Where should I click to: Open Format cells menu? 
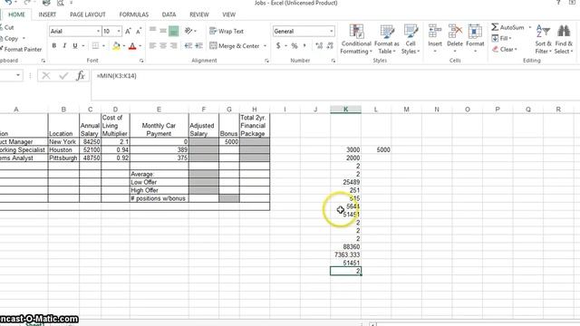click(475, 39)
